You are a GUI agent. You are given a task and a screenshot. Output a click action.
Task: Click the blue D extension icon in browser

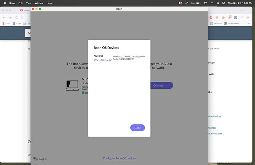(x=236, y=18)
